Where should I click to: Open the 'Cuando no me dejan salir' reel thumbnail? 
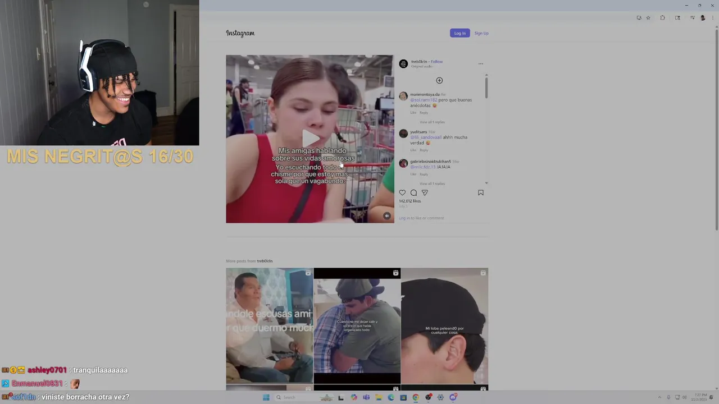click(x=357, y=325)
